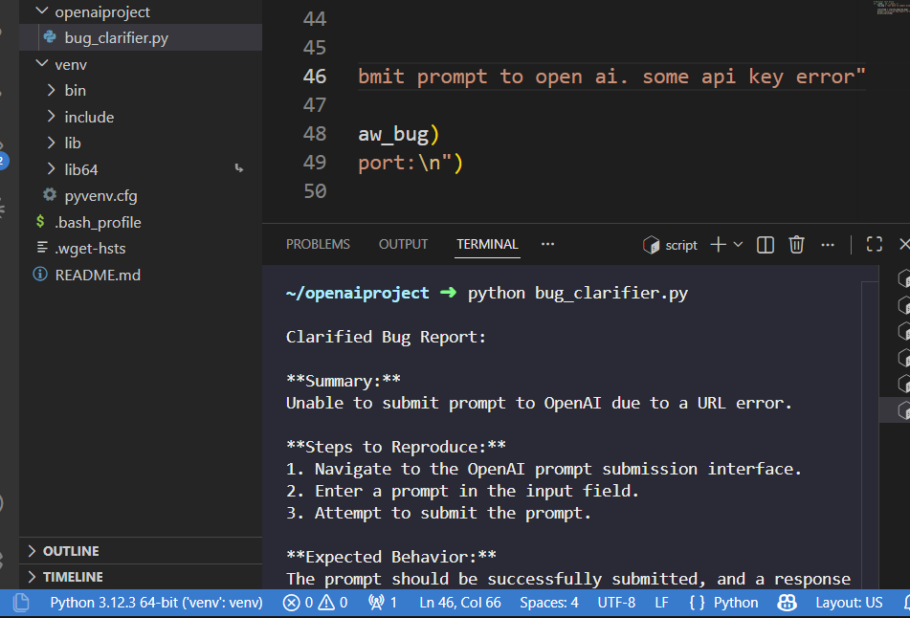Split the terminal pane
The image size is (910, 618).
[x=766, y=245]
